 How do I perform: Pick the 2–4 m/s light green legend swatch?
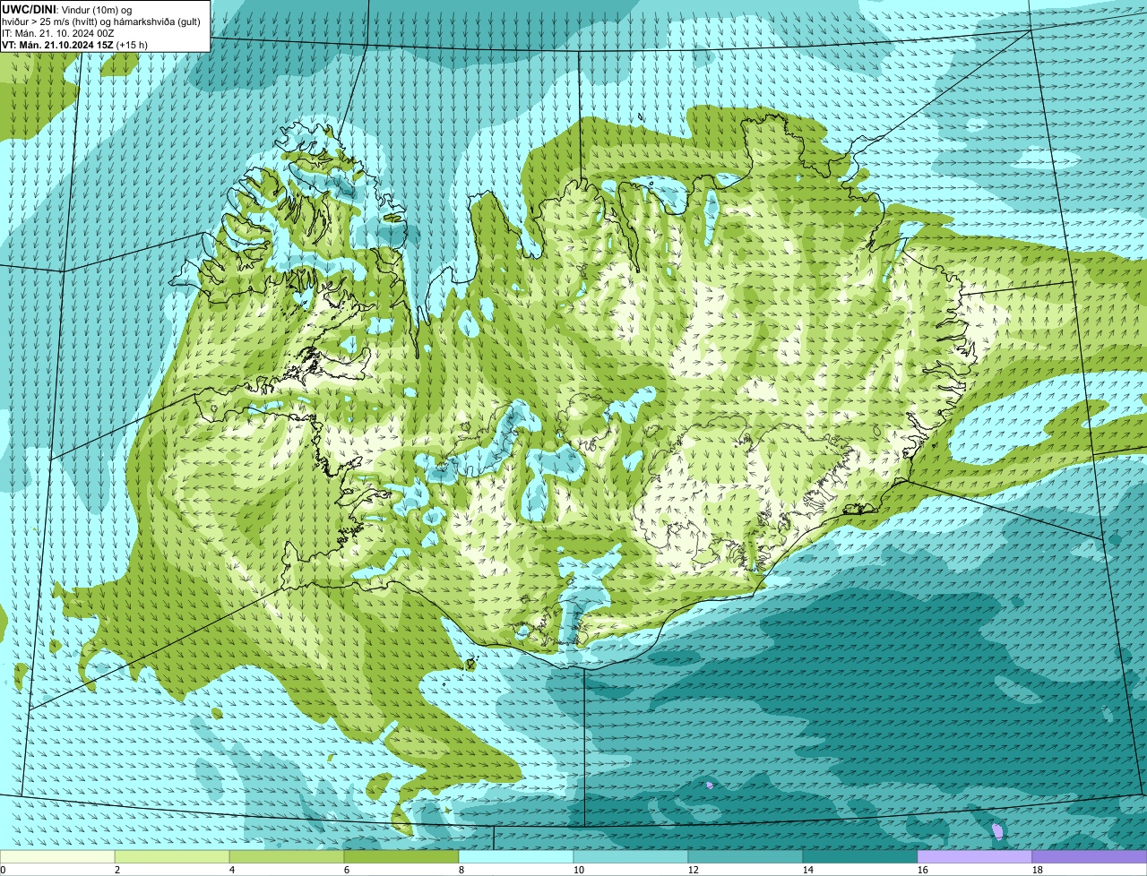point(172,856)
